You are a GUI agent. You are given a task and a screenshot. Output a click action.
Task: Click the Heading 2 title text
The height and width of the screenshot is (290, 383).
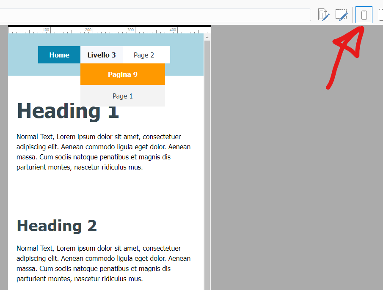point(57,226)
